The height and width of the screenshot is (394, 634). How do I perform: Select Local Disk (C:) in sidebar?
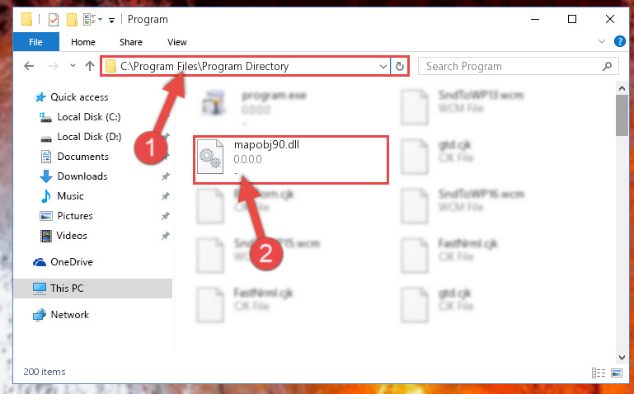pos(89,117)
